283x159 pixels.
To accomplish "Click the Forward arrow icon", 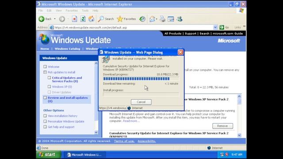I will coord(62,19).
